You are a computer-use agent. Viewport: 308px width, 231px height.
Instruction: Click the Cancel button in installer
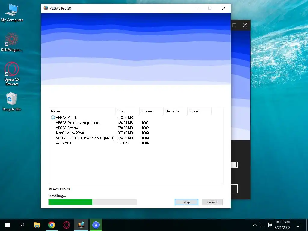pyautogui.click(x=212, y=202)
